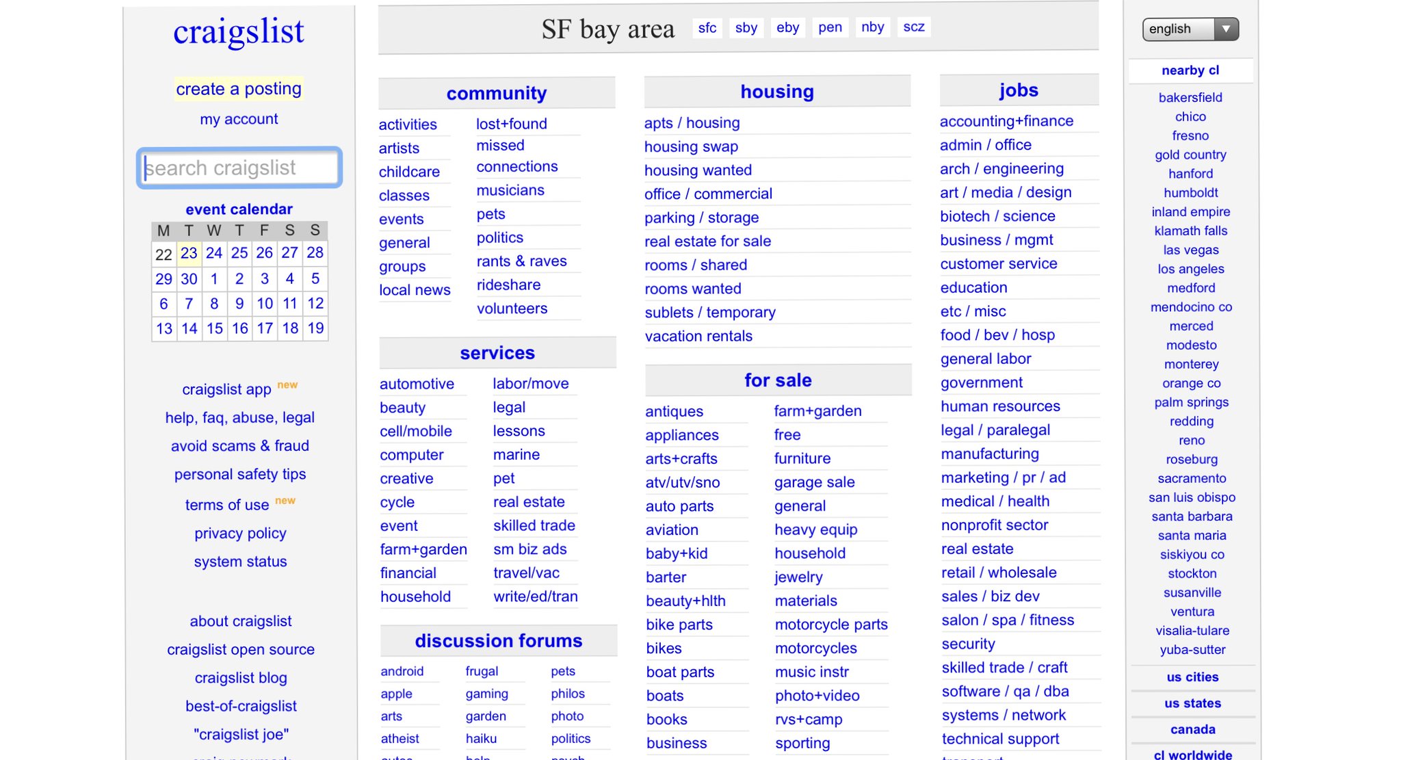This screenshot has width=1401, height=760.
Task: Open the discussion forums header
Action: point(498,641)
